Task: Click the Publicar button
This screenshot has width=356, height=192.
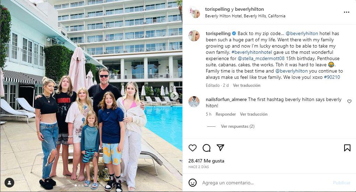Action: 342,183
